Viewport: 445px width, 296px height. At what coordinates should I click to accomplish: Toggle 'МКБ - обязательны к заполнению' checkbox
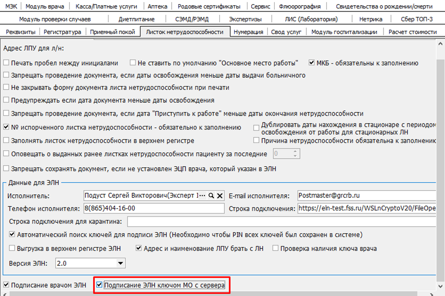point(312,63)
